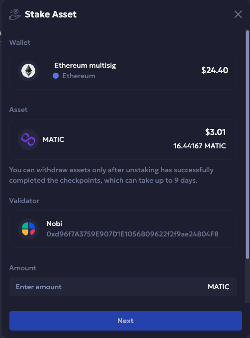Click the dialog's vertical scrollbar
This screenshot has height=338, width=250.
click(x=248, y=144)
